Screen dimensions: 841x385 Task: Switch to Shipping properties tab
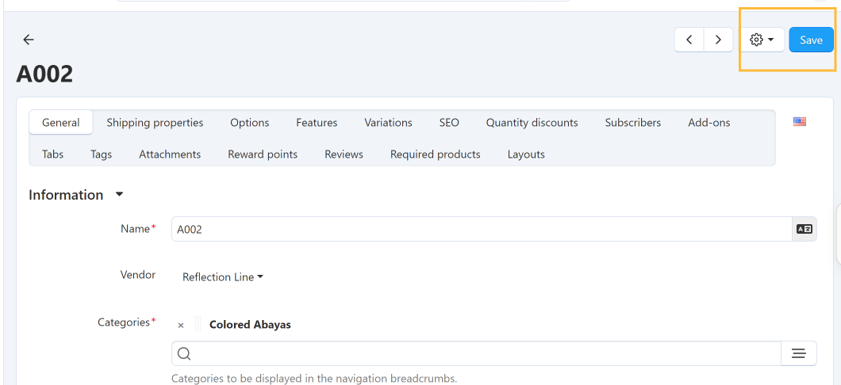coord(155,123)
